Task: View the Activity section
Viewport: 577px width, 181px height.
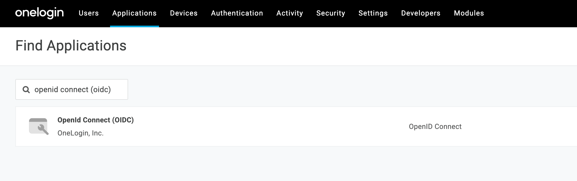Action: pyautogui.click(x=290, y=13)
